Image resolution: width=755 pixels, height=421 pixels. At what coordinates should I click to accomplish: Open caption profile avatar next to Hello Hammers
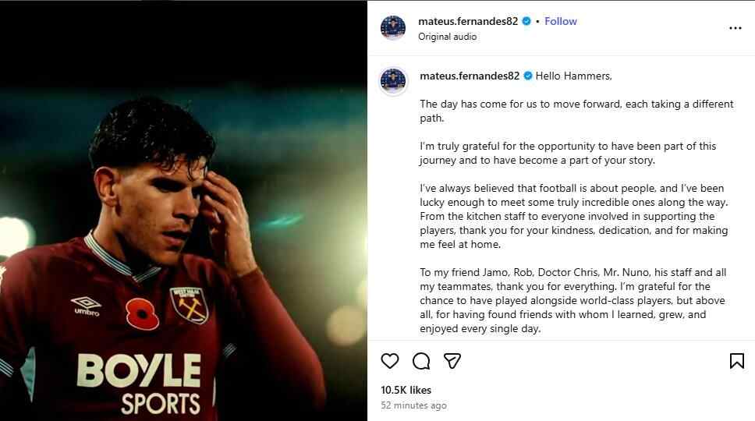tap(393, 81)
